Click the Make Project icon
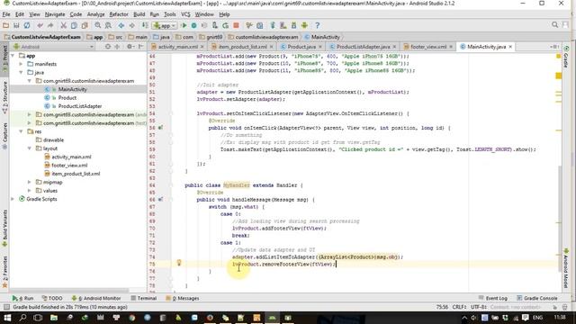Image resolution: width=576 pixels, height=324 pixels. pyautogui.click(x=145, y=25)
